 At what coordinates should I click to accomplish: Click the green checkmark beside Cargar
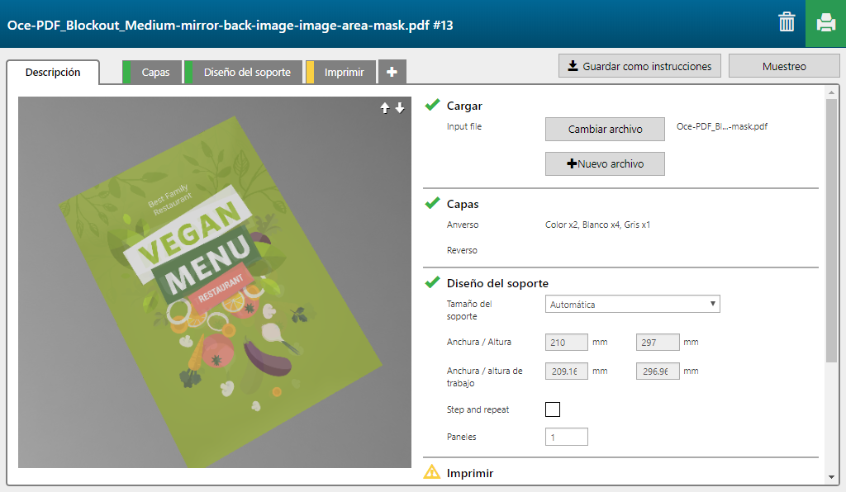(x=432, y=105)
